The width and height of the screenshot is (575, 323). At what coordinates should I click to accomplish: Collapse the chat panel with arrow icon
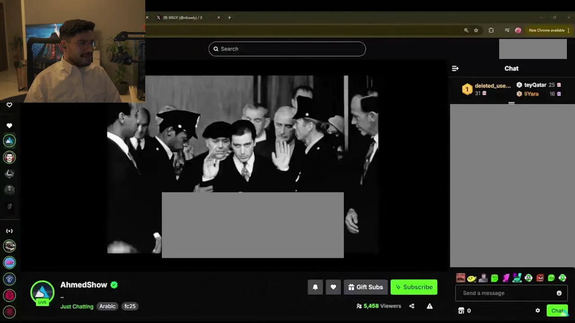[455, 69]
